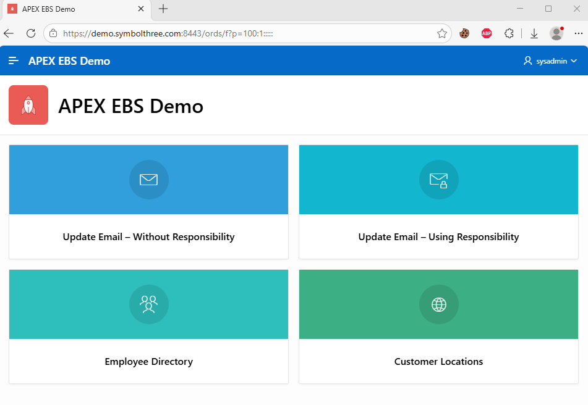Image resolution: width=588 pixels, height=405 pixels.
Task: Open the Customer Locations card title
Action: 439,362
